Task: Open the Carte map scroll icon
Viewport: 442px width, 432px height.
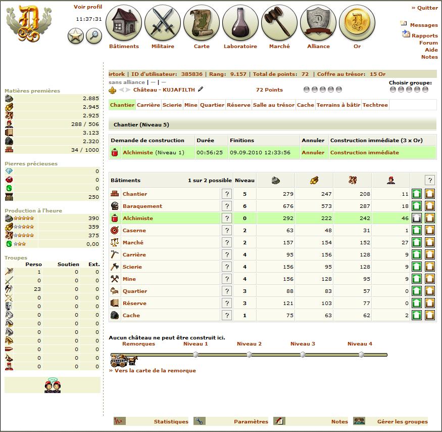Action: tap(202, 23)
